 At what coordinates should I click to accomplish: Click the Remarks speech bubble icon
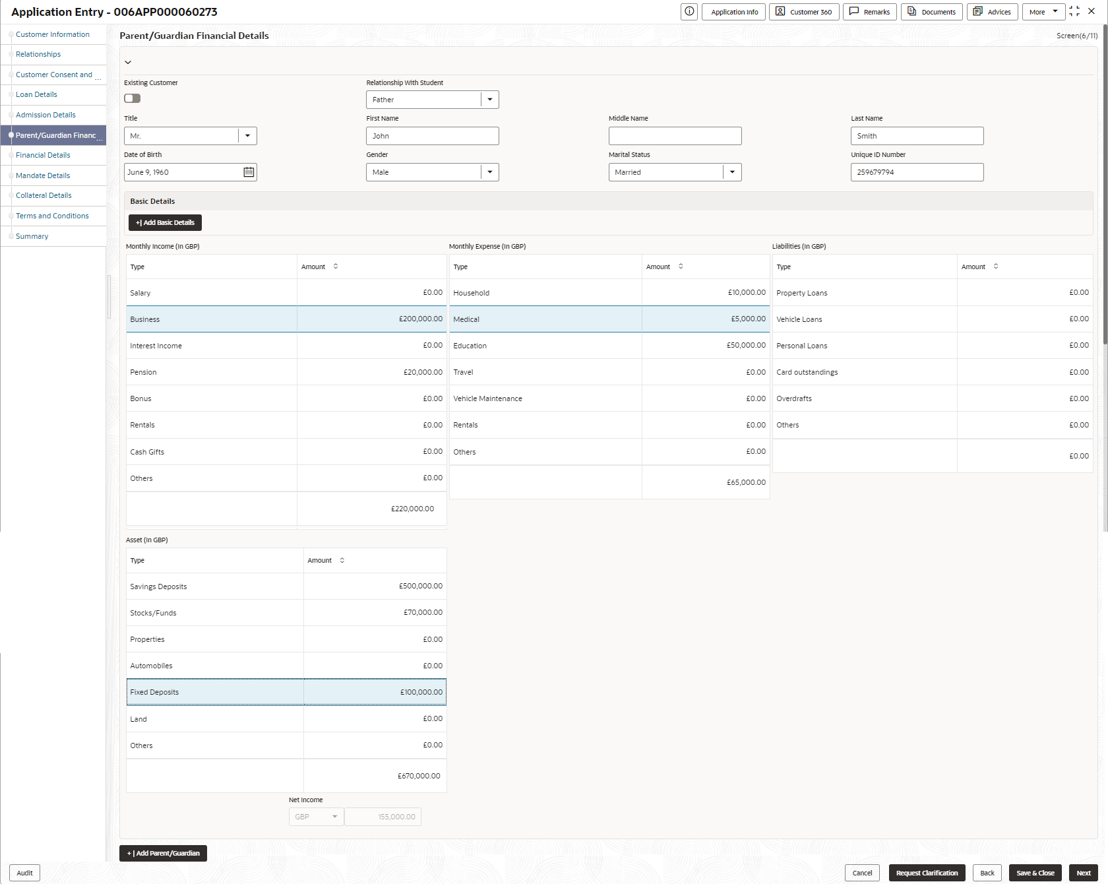tap(854, 11)
